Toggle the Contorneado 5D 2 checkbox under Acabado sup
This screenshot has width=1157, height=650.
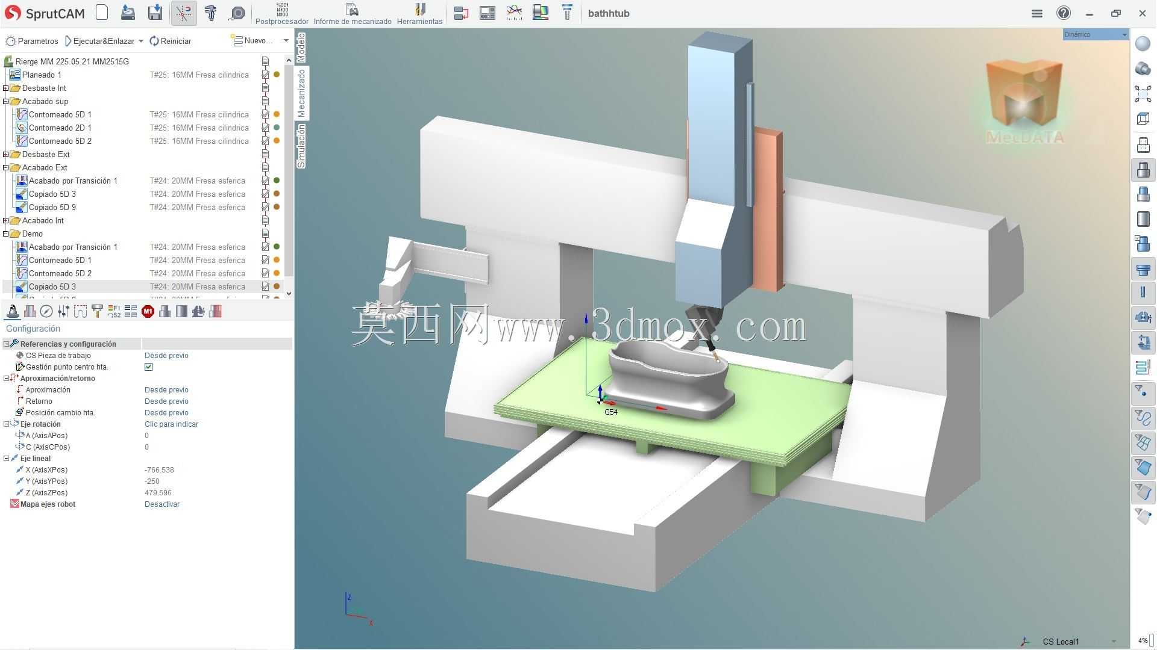pos(265,141)
